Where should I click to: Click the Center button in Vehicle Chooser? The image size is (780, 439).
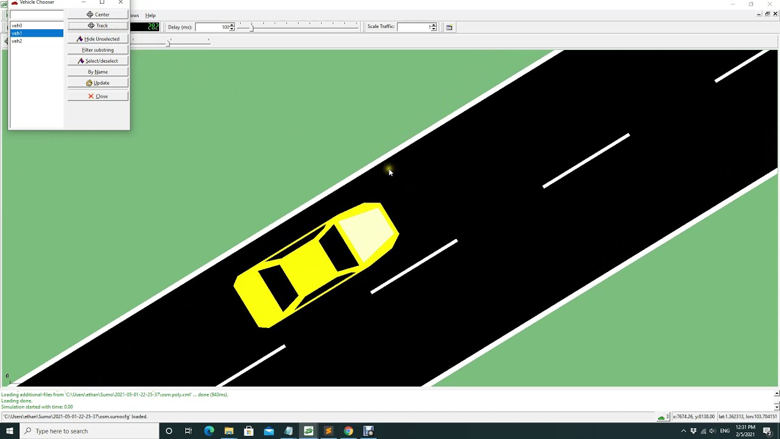coord(97,15)
